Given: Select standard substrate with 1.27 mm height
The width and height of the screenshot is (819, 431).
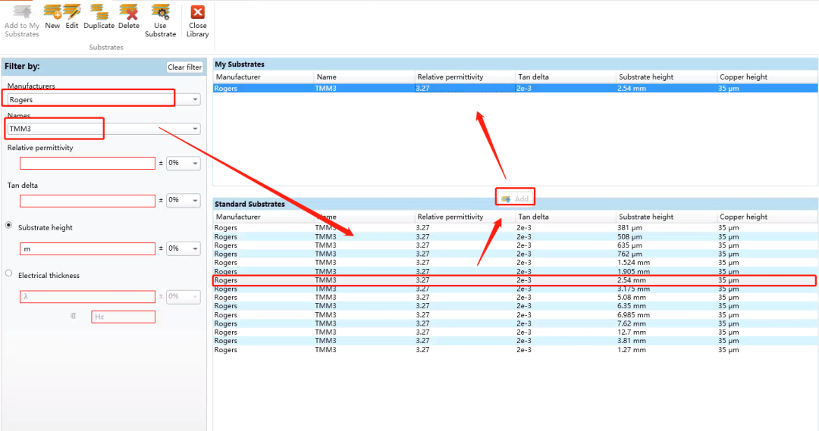Looking at the screenshot, I should click(515, 350).
